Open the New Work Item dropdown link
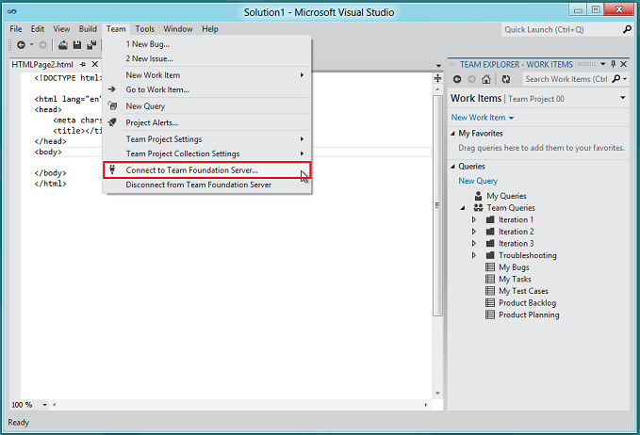Image resolution: width=640 pixels, height=435 pixels. (x=483, y=118)
